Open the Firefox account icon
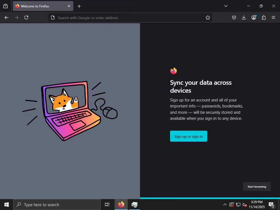 pyautogui.click(x=254, y=17)
